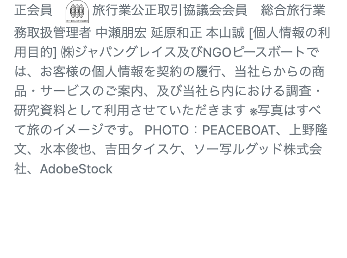Click the ※ note mark before 写真
The height and width of the screenshot is (258, 347).
253,111
